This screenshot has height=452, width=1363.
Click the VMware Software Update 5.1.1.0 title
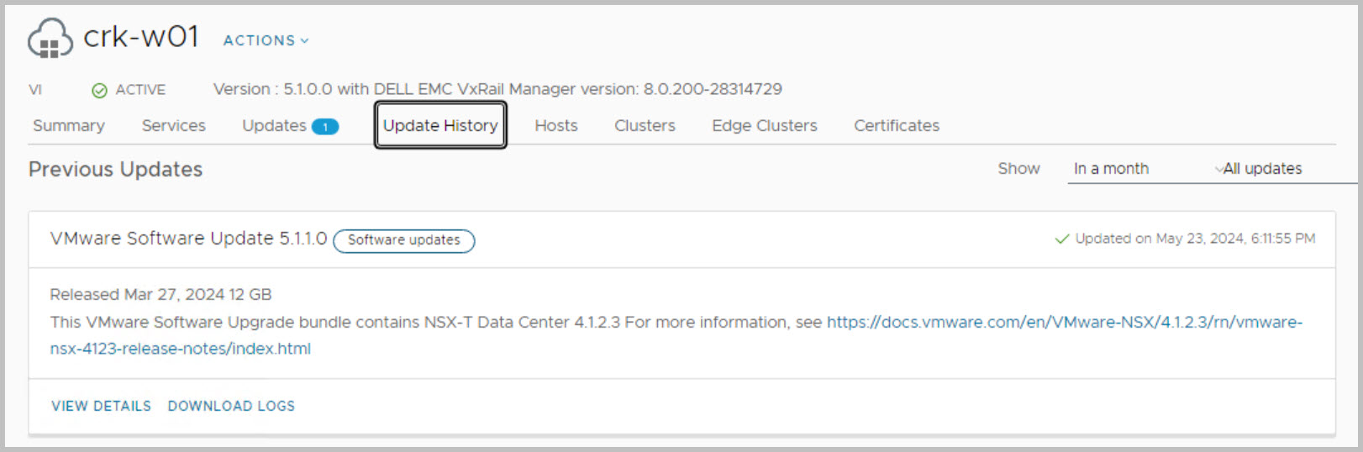(x=188, y=239)
